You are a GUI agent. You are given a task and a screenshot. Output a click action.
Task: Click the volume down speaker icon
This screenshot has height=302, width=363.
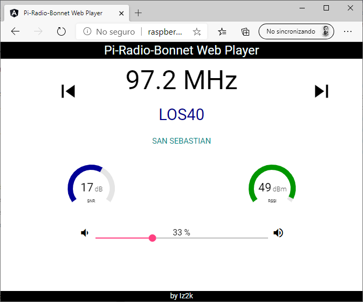pos(84,233)
